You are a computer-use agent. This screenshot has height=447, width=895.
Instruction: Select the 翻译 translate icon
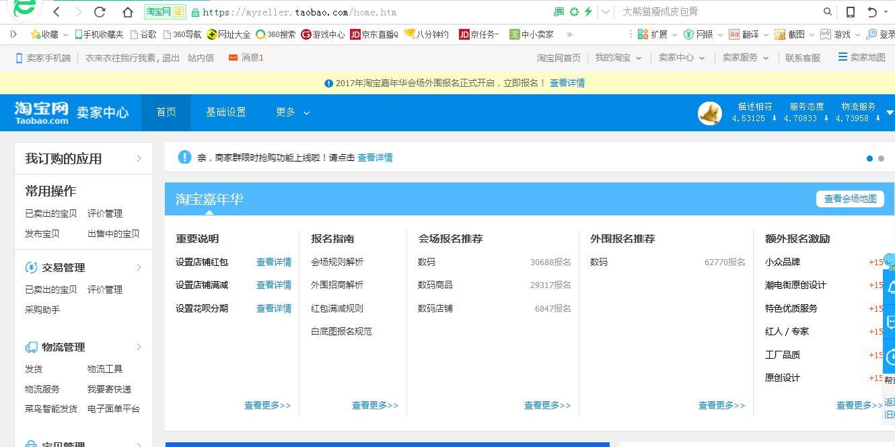coord(734,33)
